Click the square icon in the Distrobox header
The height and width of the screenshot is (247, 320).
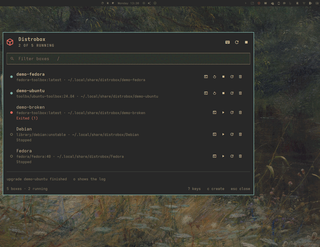click(x=246, y=42)
